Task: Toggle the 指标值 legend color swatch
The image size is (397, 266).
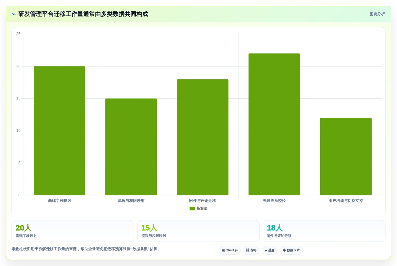Action: pos(192,209)
